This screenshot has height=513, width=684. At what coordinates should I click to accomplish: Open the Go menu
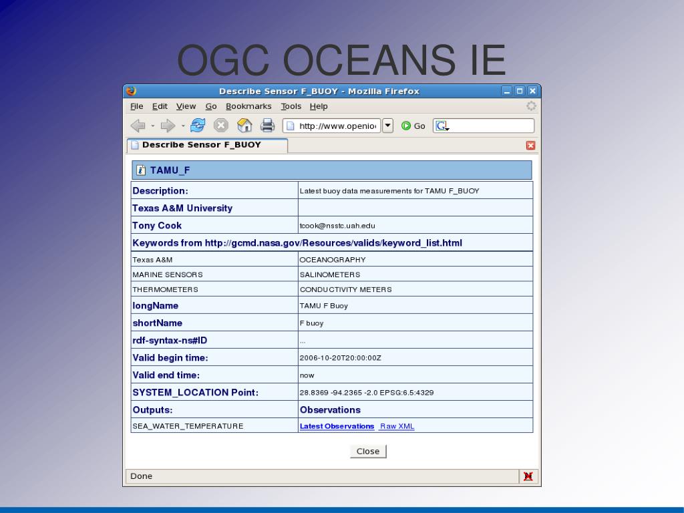211,106
